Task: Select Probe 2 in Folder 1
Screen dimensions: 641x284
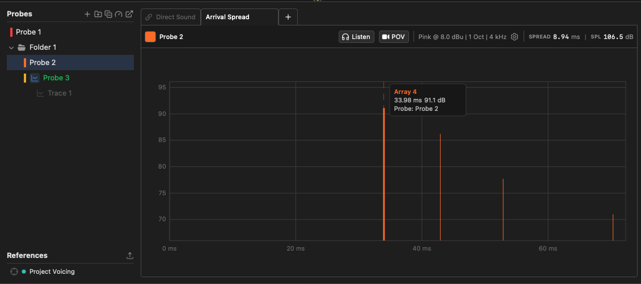Action: coord(70,62)
